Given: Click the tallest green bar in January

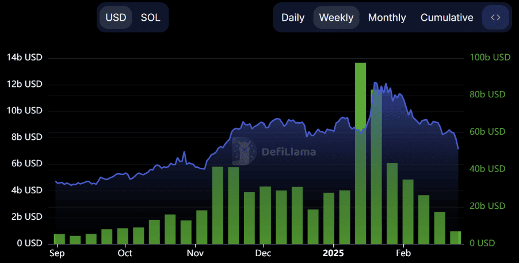Looking at the screenshot, I should [361, 153].
